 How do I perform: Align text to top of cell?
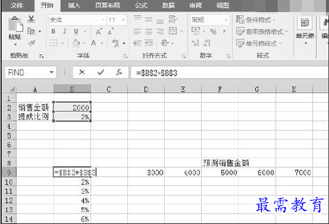[138, 18]
